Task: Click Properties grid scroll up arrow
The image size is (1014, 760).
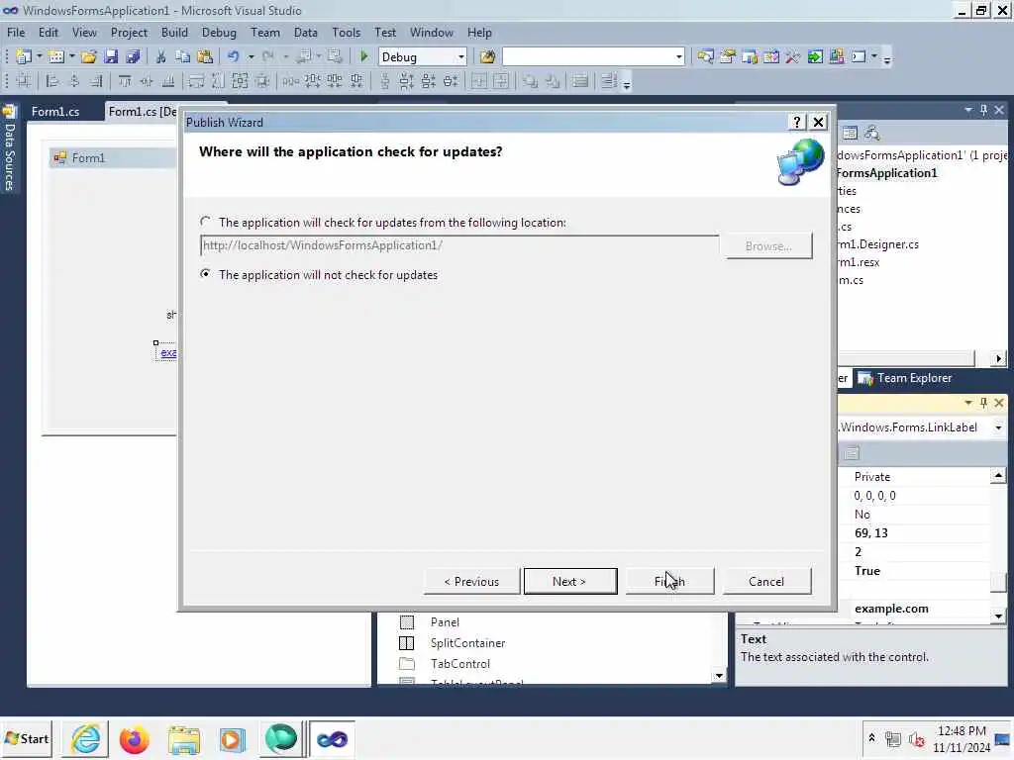Action: point(998,476)
